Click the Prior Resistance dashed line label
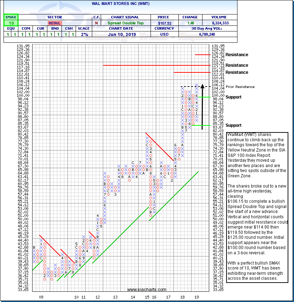 (240, 87)
